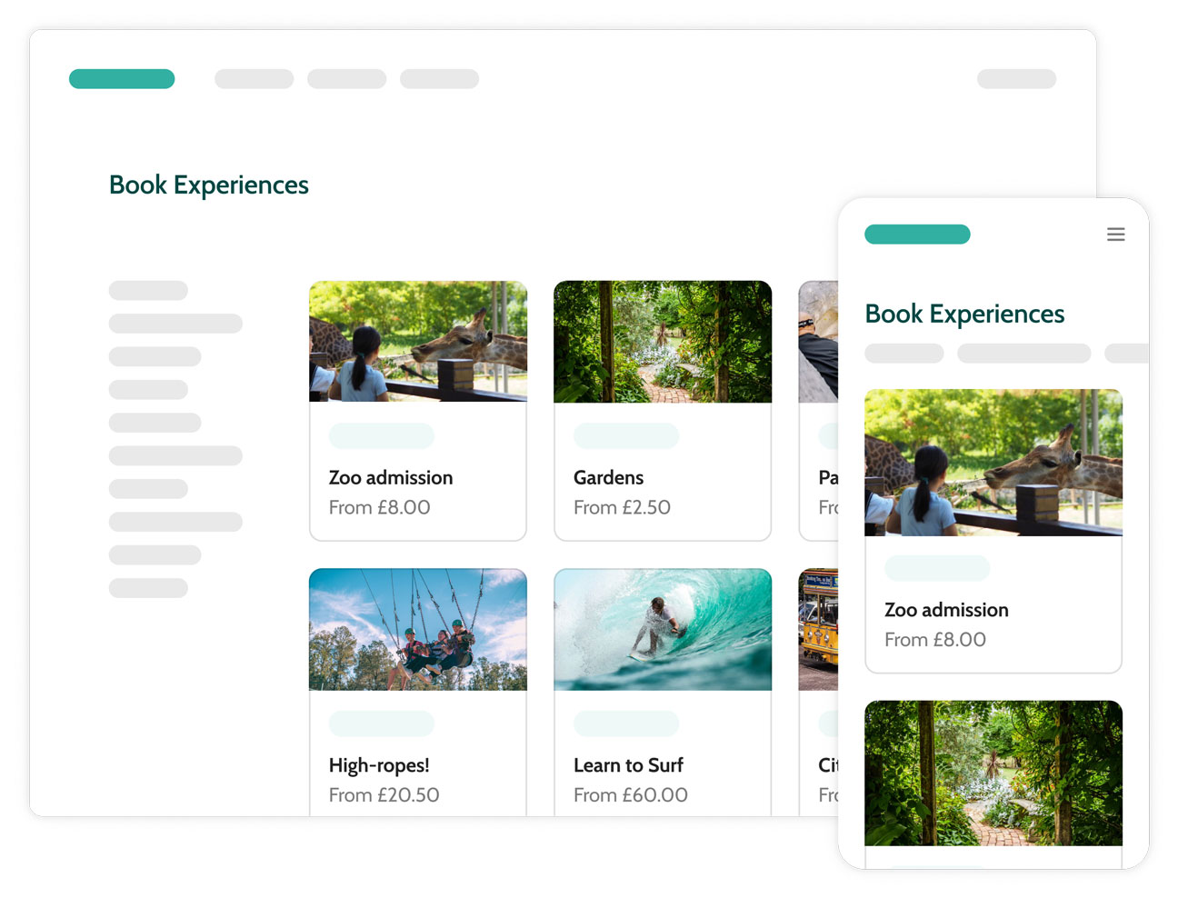Click the pale tag pill on the Gardens card

pyautogui.click(x=625, y=436)
